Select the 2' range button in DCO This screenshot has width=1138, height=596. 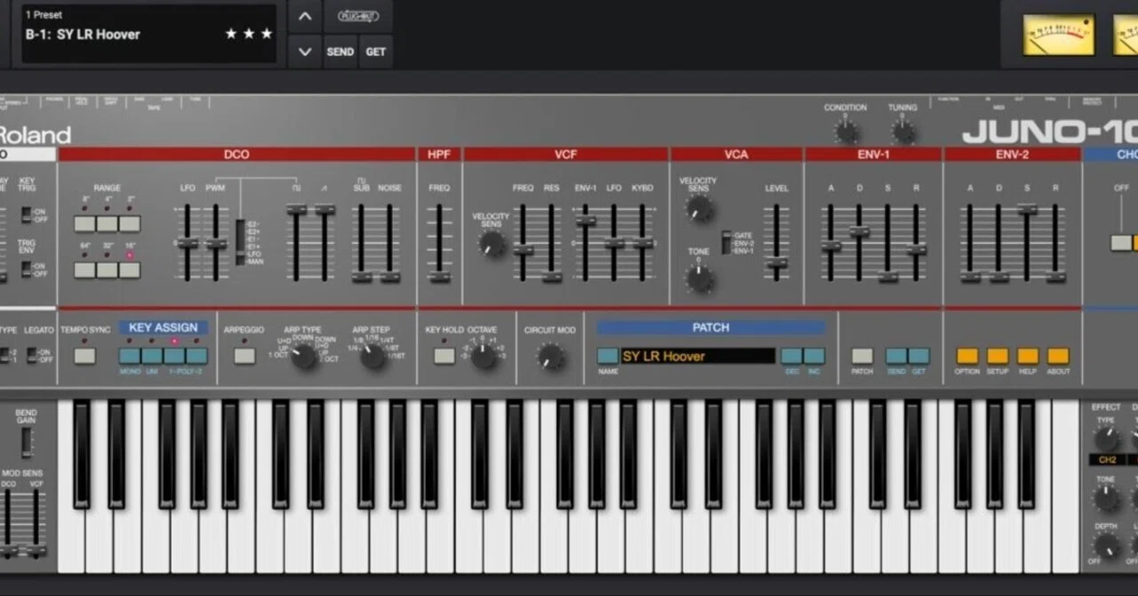tap(130, 223)
